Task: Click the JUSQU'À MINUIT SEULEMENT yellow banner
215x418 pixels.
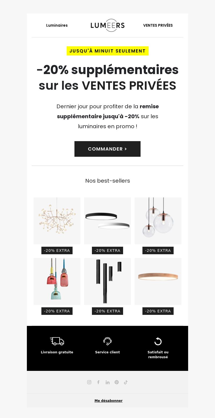Action: pyautogui.click(x=107, y=51)
